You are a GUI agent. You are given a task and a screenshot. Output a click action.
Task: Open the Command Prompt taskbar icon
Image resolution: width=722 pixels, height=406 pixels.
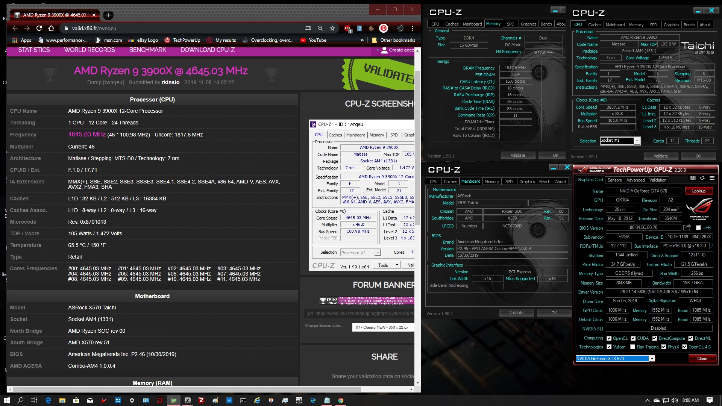243,400
